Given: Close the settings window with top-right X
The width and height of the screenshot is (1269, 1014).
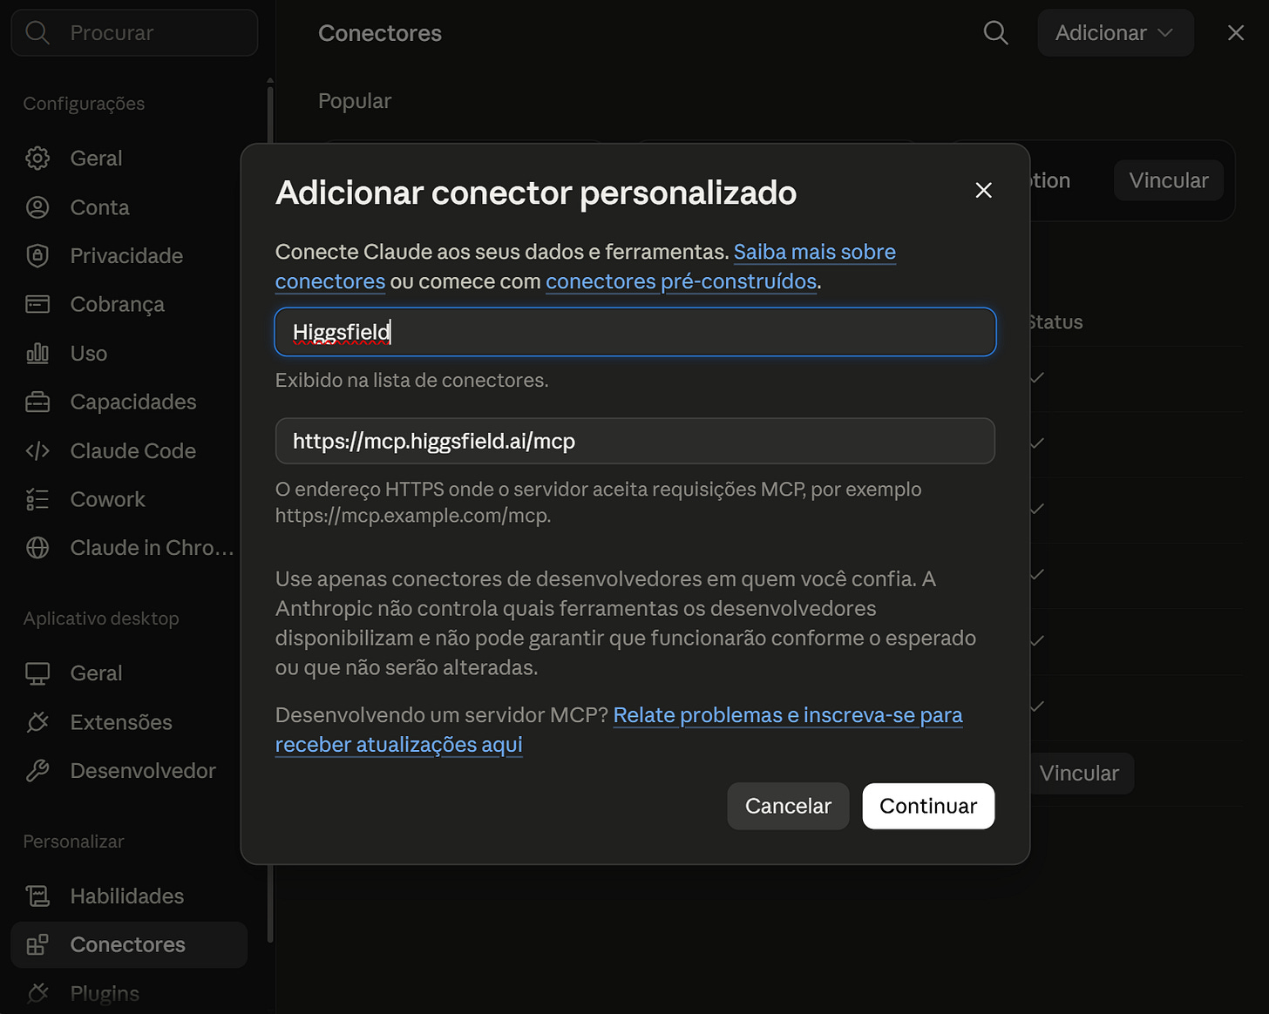Looking at the screenshot, I should pyautogui.click(x=1236, y=33).
